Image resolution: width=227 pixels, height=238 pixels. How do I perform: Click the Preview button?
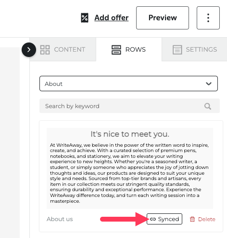[x=163, y=18]
